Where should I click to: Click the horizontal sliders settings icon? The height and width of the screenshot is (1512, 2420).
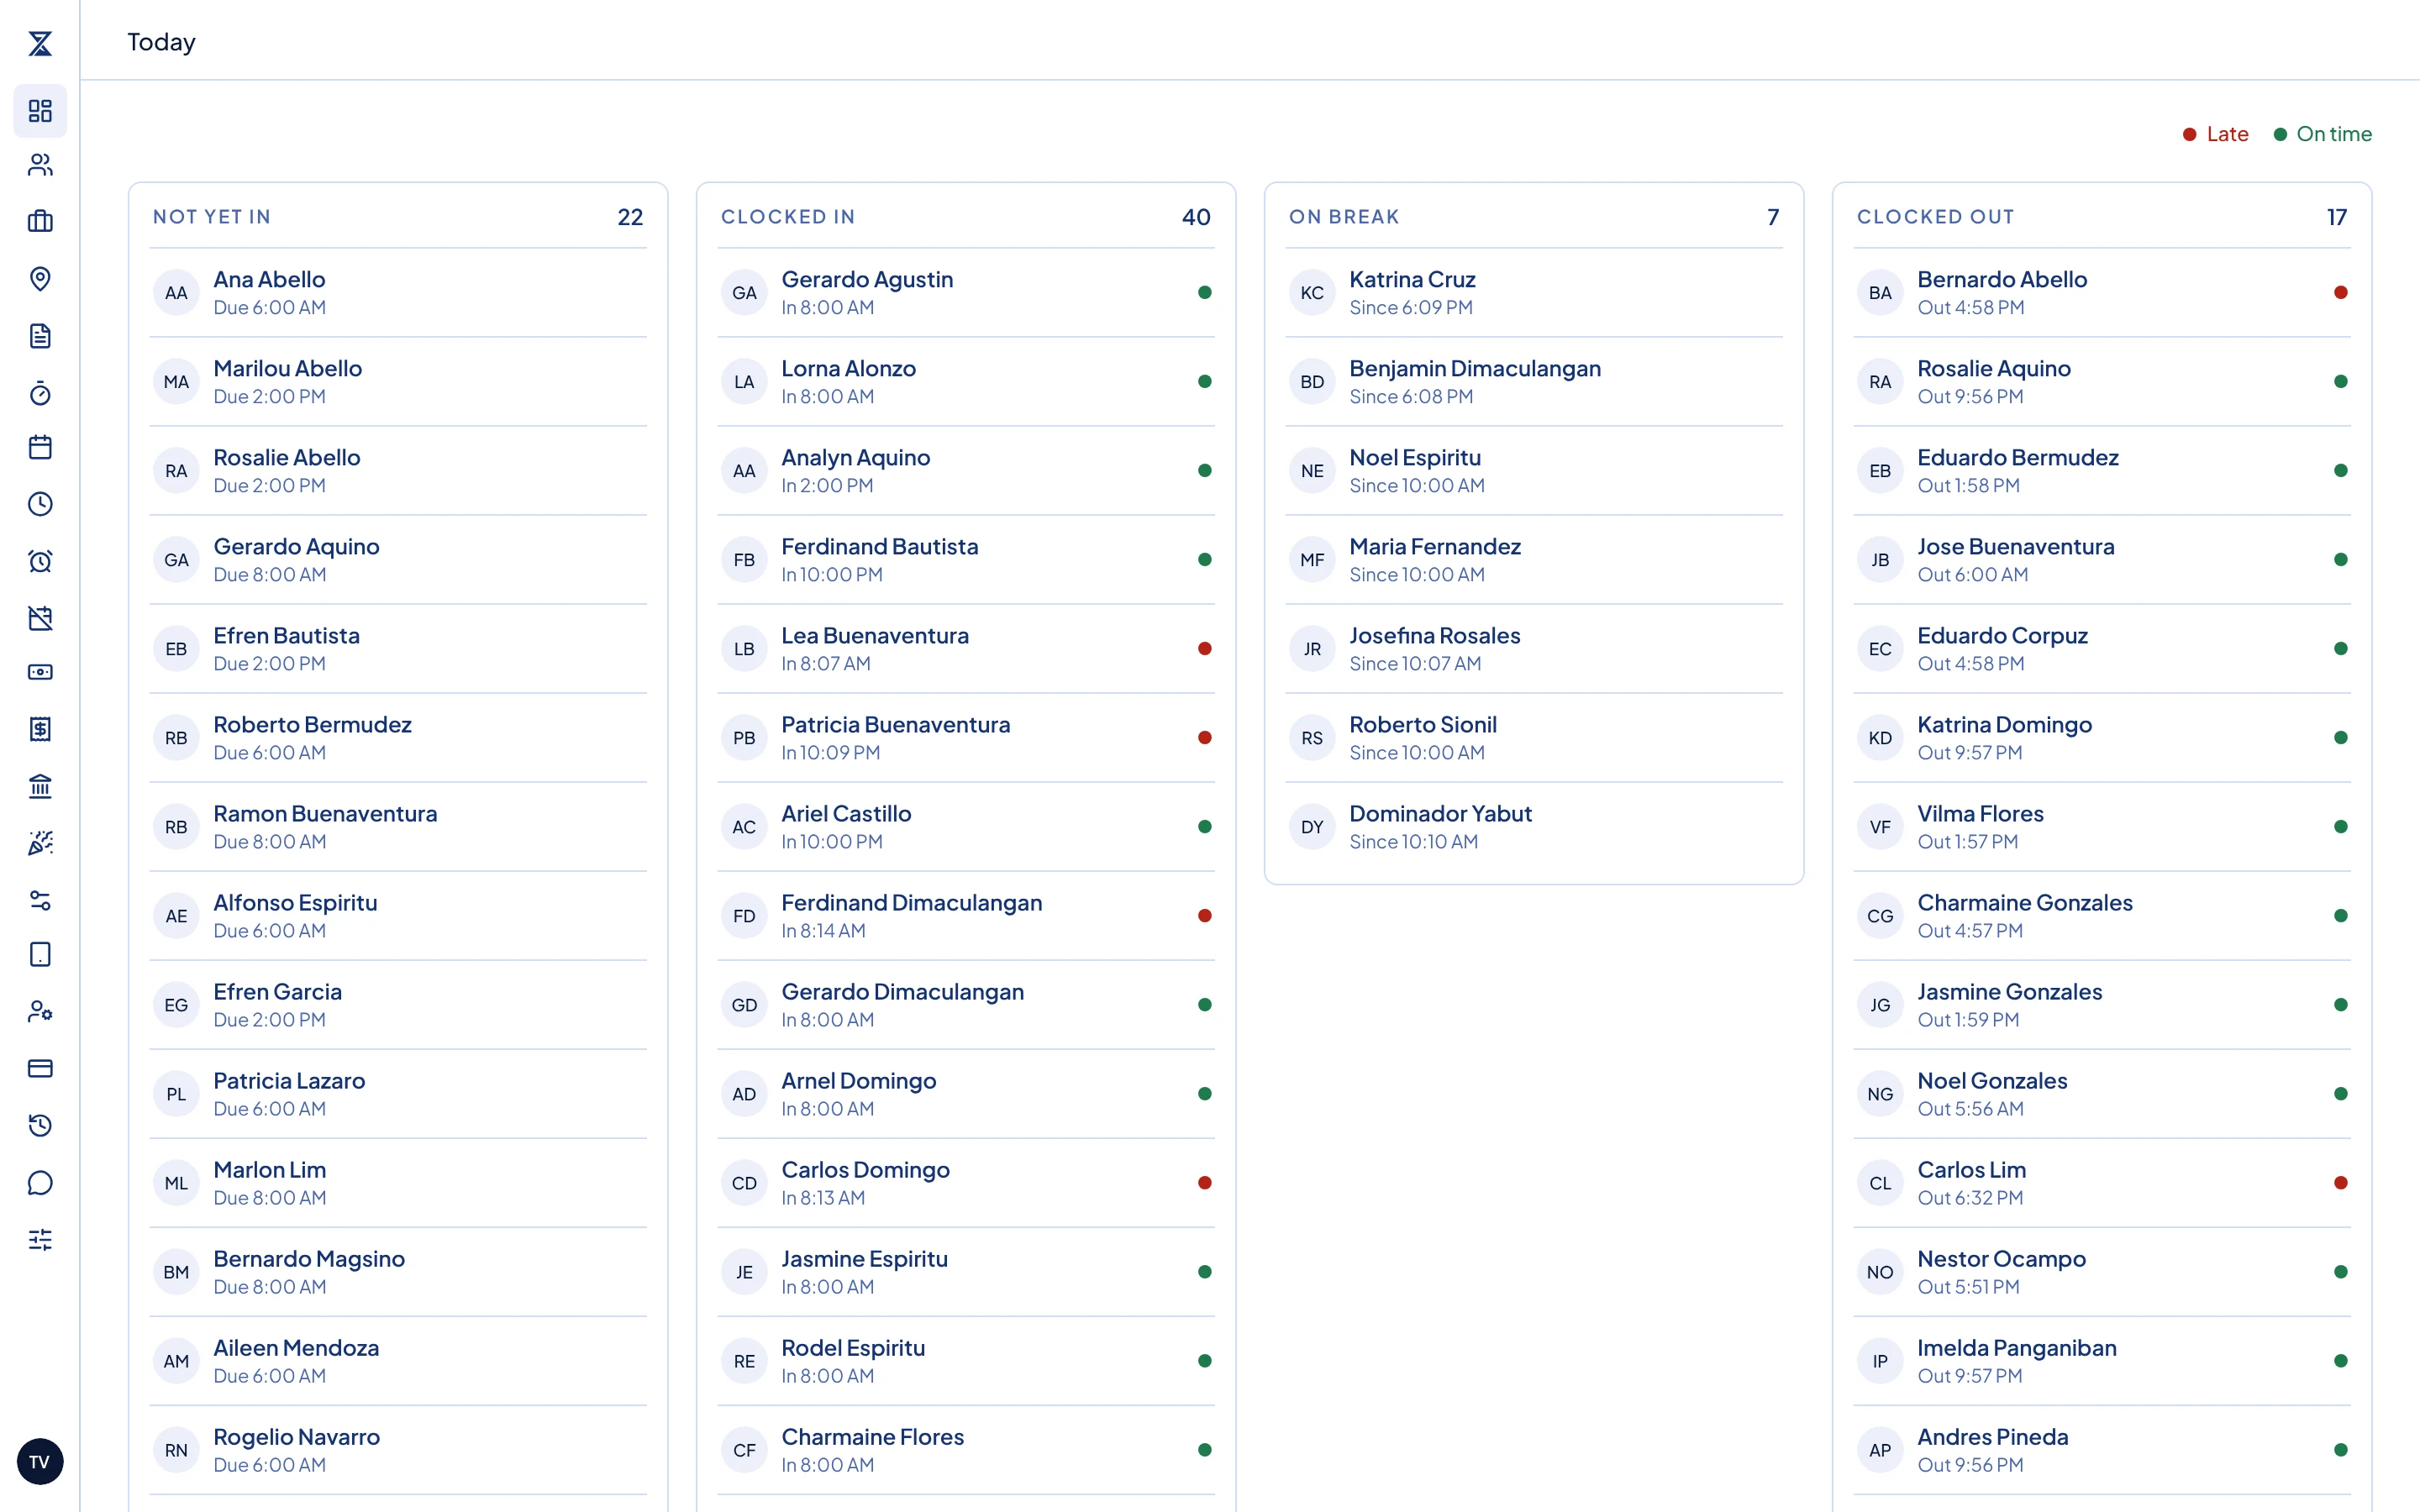coord(40,1240)
